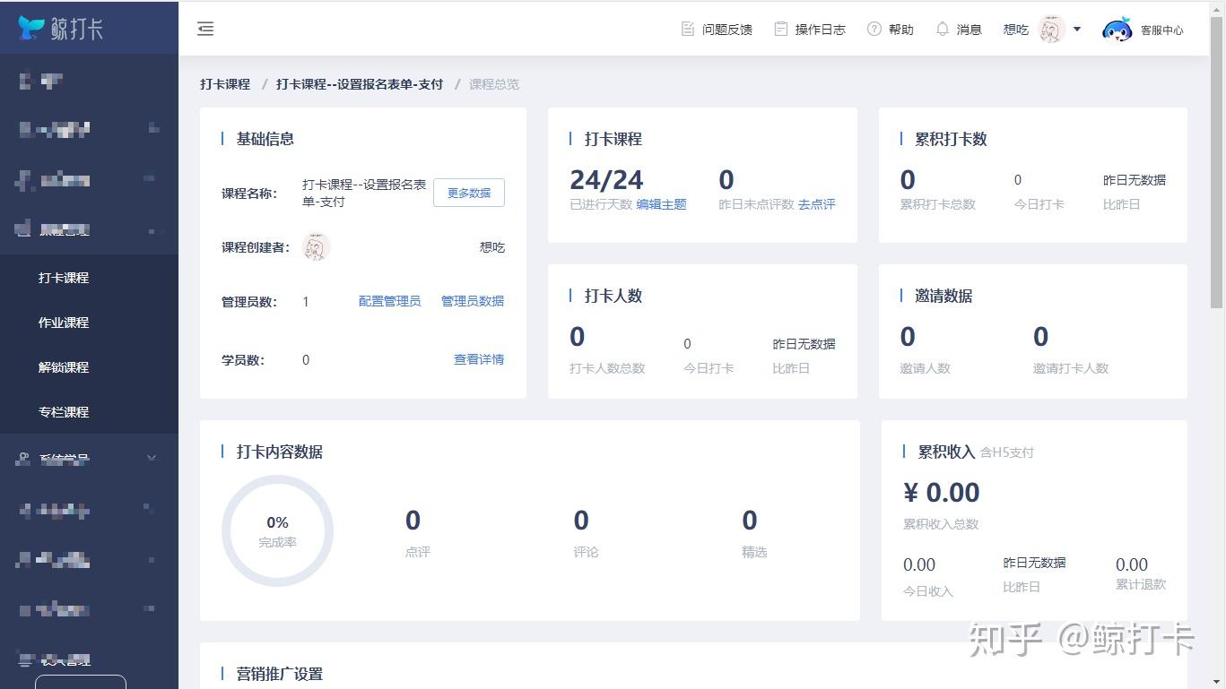Image resolution: width=1226 pixels, height=689 pixels.
Task: Open the 消息 notification bell
Action: 943,30
